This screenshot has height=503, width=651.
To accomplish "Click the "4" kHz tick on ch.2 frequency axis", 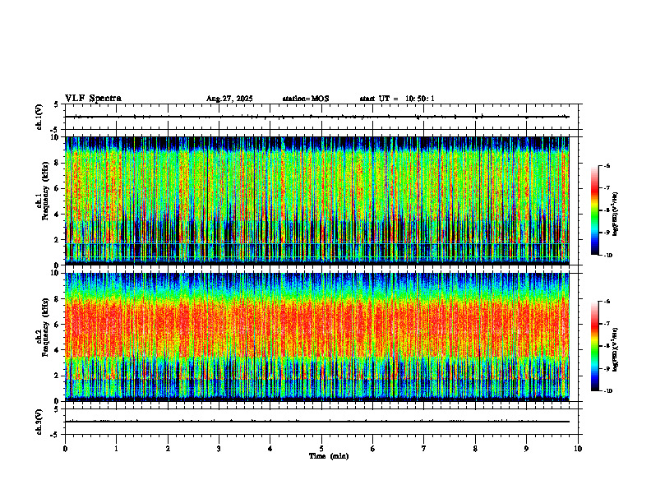I will pos(58,350).
